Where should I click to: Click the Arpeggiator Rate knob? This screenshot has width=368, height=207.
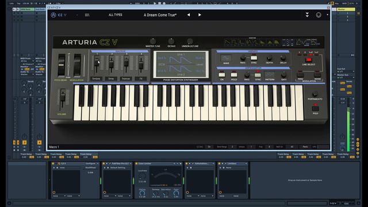click(247, 75)
